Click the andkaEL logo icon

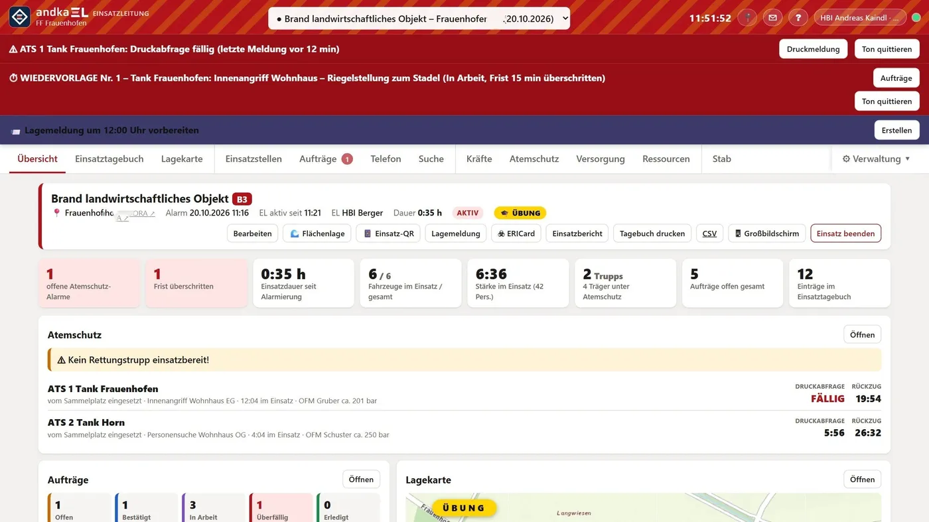(19, 17)
